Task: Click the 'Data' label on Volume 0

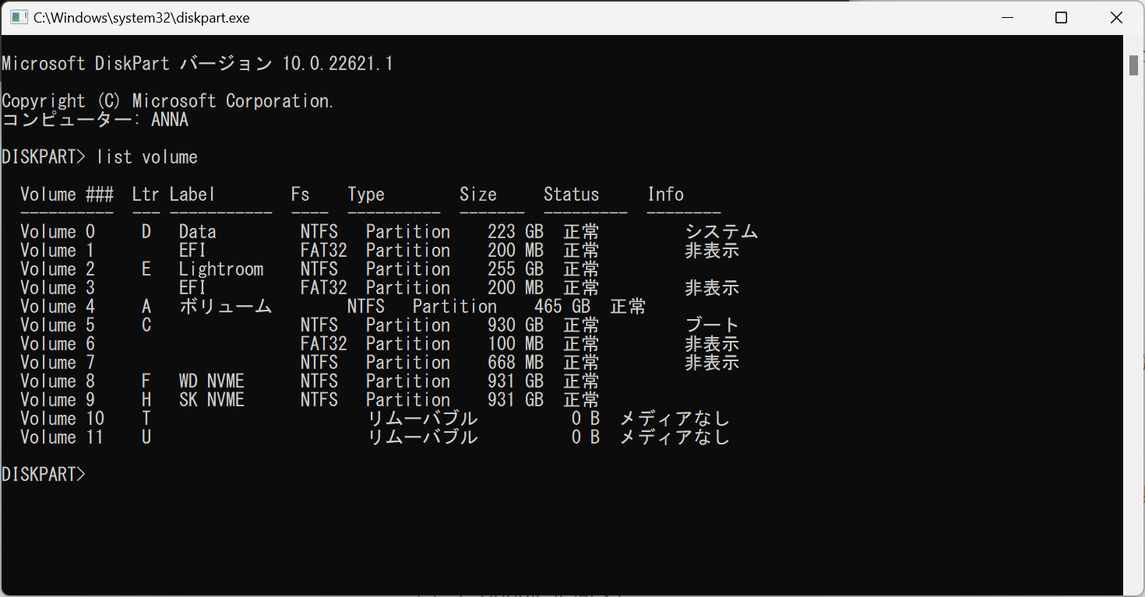Action: [x=197, y=232]
